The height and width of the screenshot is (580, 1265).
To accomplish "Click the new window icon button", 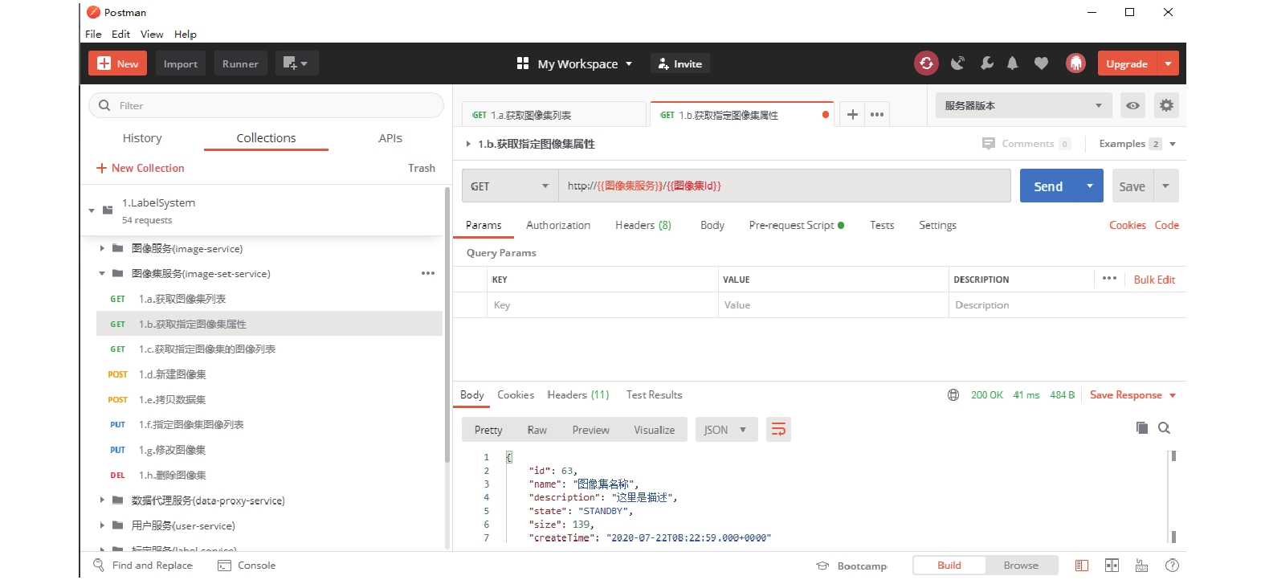I will (x=296, y=63).
